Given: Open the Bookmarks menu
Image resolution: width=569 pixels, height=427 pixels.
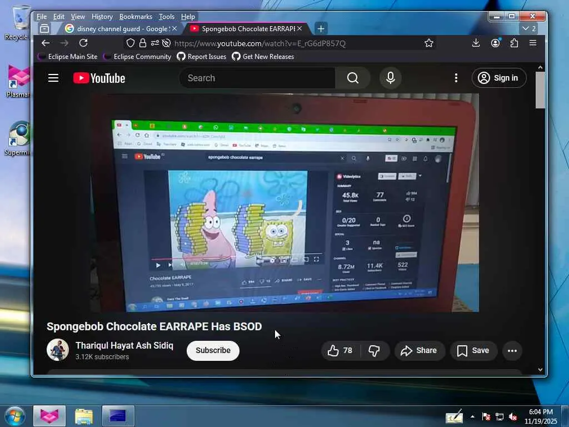Looking at the screenshot, I should 136,17.
